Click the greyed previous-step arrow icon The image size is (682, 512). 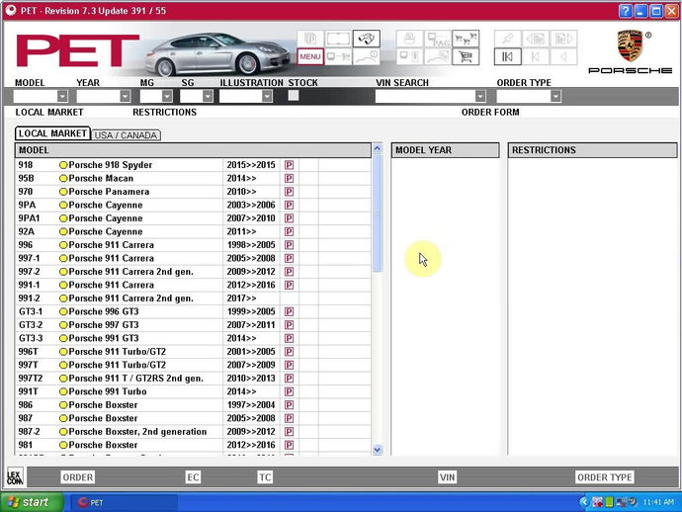click(536, 56)
